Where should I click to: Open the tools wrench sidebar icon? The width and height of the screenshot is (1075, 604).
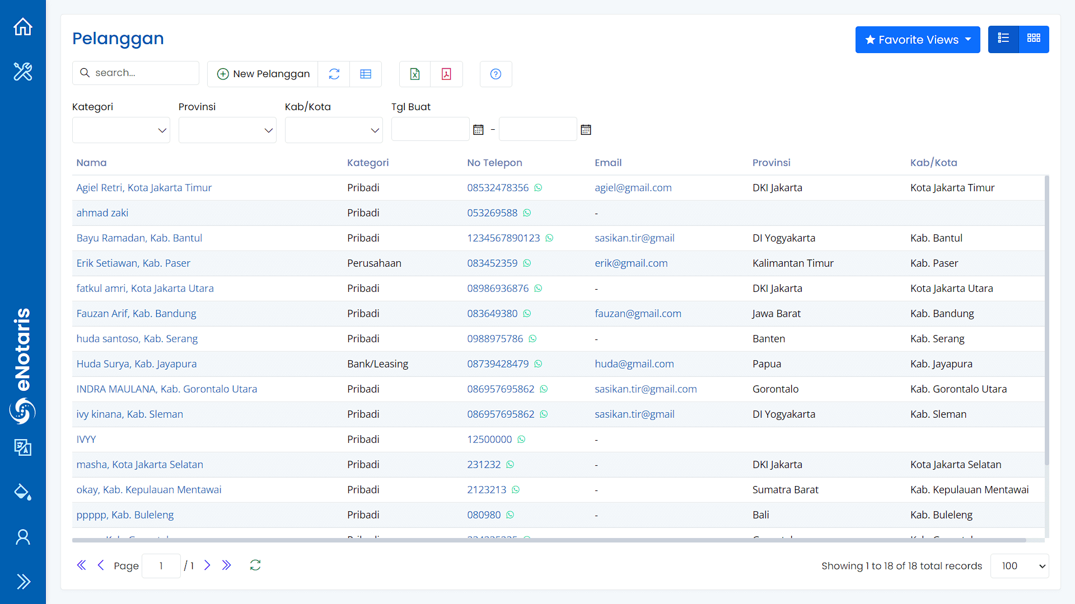pos(23,72)
